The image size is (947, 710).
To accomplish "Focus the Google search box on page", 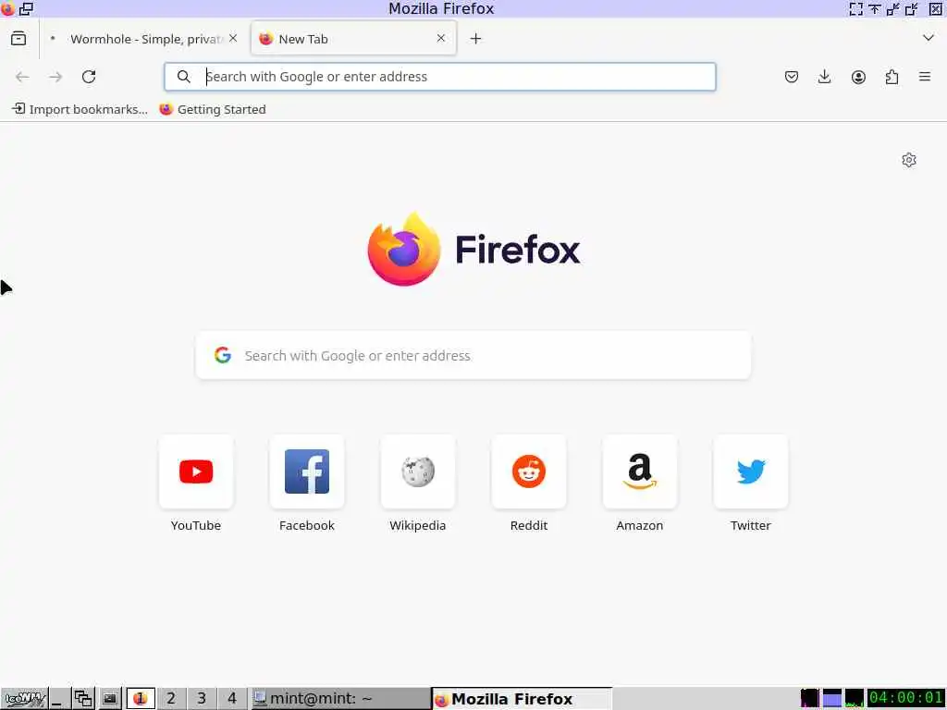I will [473, 356].
